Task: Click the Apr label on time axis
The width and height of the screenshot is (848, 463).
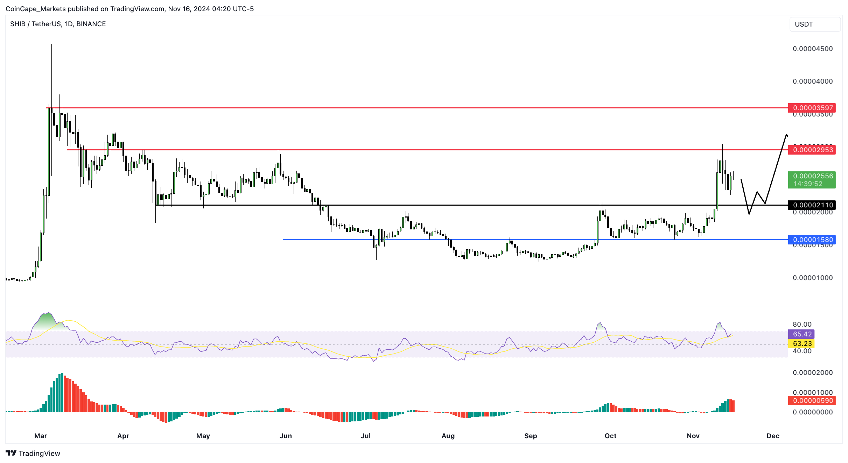Action: click(x=123, y=436)
